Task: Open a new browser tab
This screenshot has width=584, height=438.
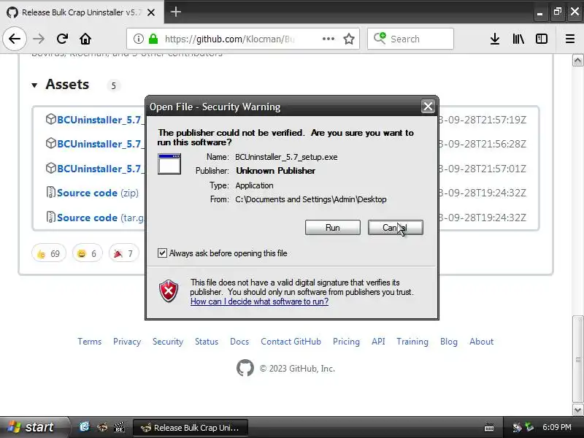Action: click(x=176, y=12)
